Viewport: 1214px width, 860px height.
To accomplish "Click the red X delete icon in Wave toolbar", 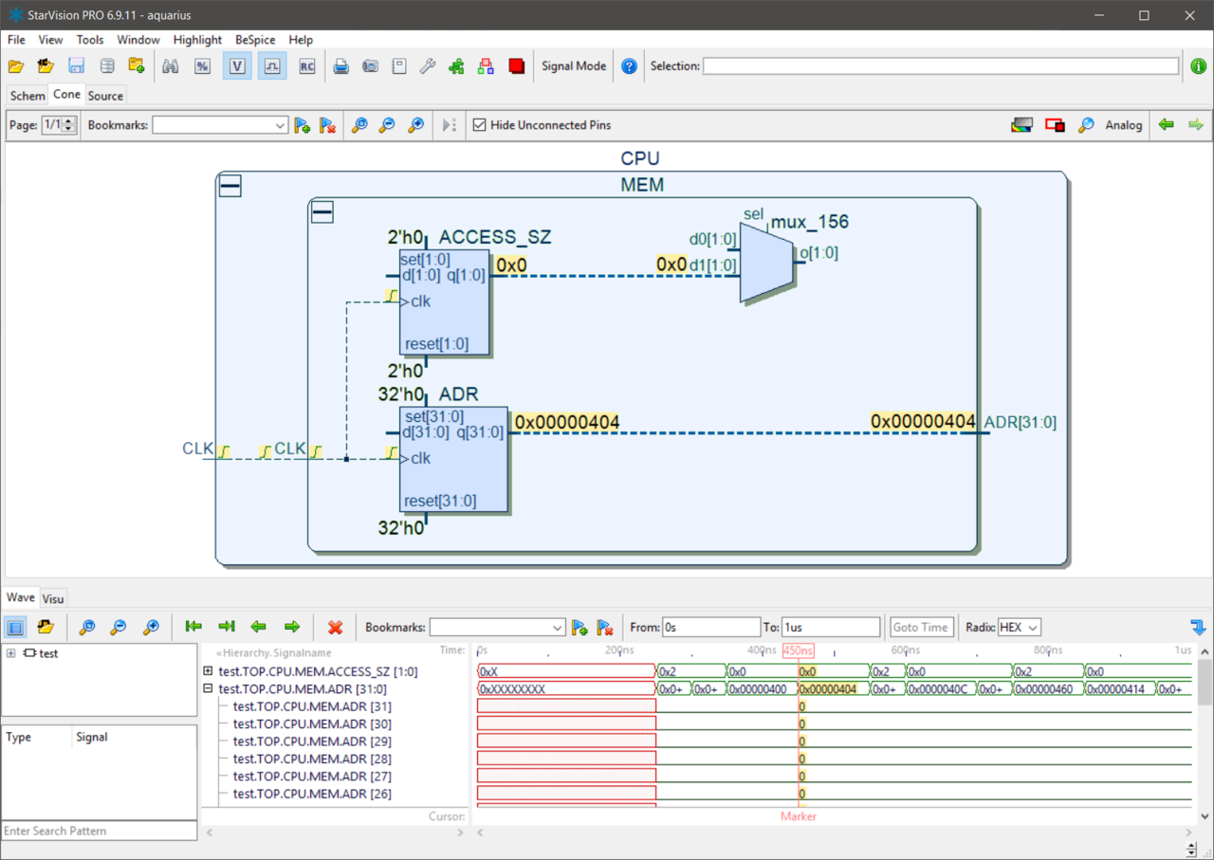I will (x=335, y=627).
